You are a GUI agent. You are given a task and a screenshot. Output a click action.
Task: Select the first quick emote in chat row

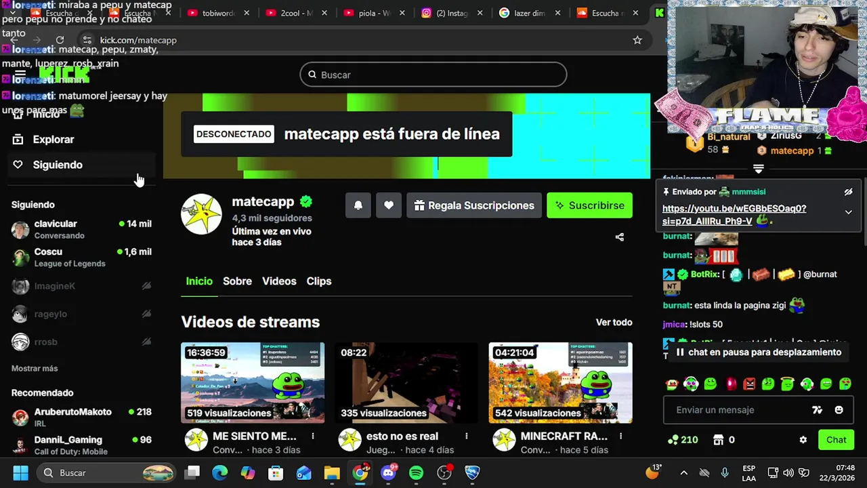tap(671, 384)
